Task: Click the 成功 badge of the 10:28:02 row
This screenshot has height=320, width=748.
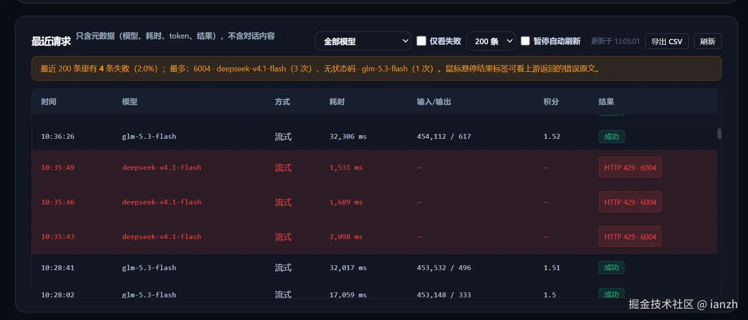Action: [611, 293]
